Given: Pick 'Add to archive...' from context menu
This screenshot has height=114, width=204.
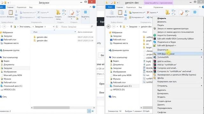Looking at the screenshot, I should tap(164, 61).
